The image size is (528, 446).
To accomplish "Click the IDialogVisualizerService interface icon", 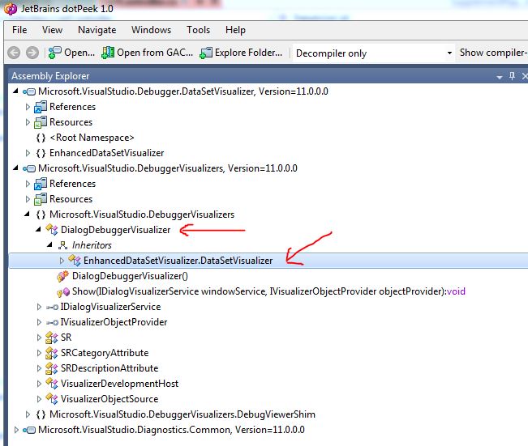I will 52,308.
